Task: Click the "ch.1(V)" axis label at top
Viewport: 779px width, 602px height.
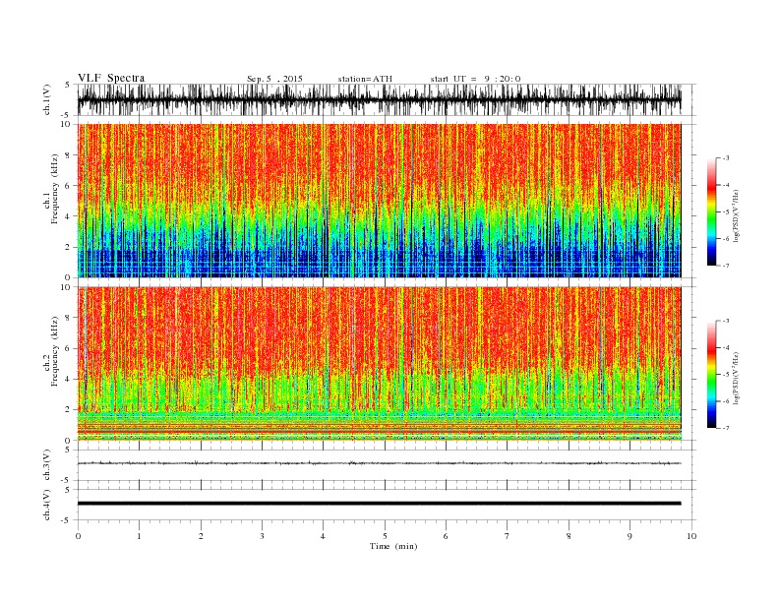Action: click(x=47, y=100)
